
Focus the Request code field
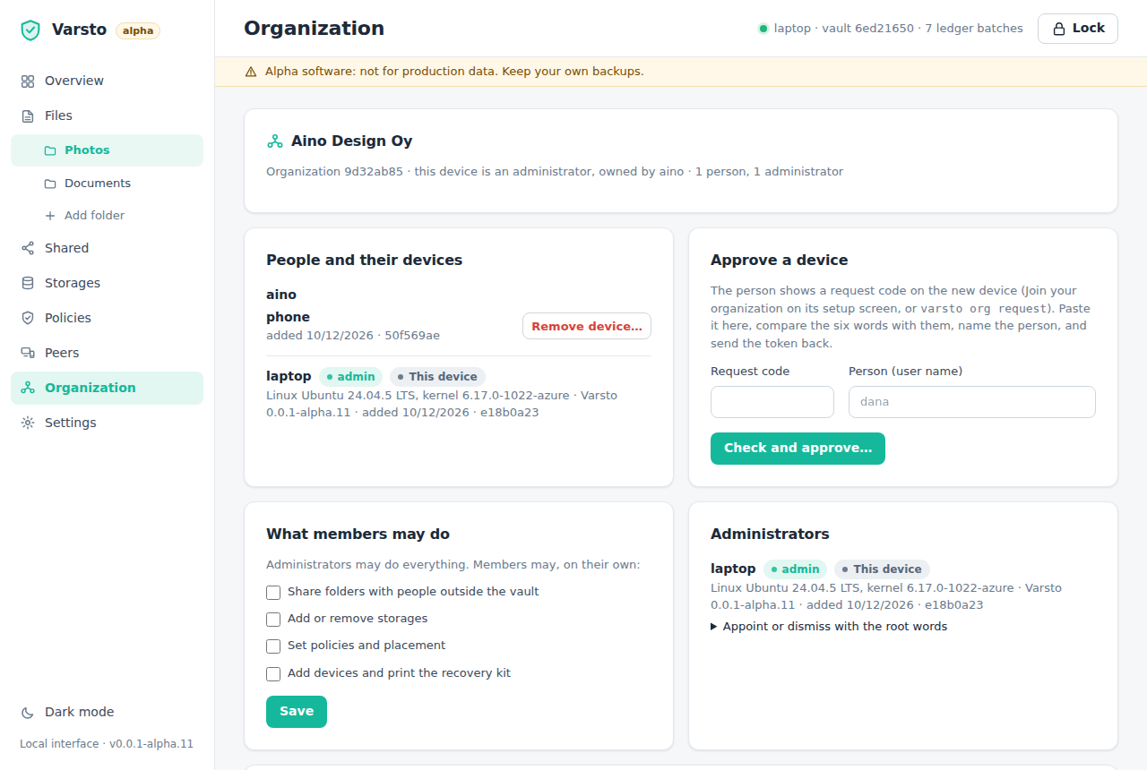pos(772,402)
